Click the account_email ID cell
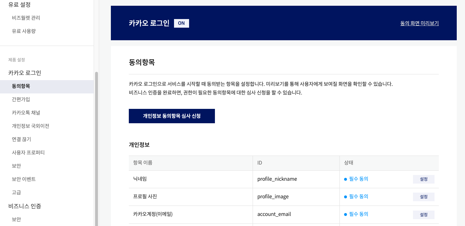The width and height of the screenshot is (465, 226). 296,215
